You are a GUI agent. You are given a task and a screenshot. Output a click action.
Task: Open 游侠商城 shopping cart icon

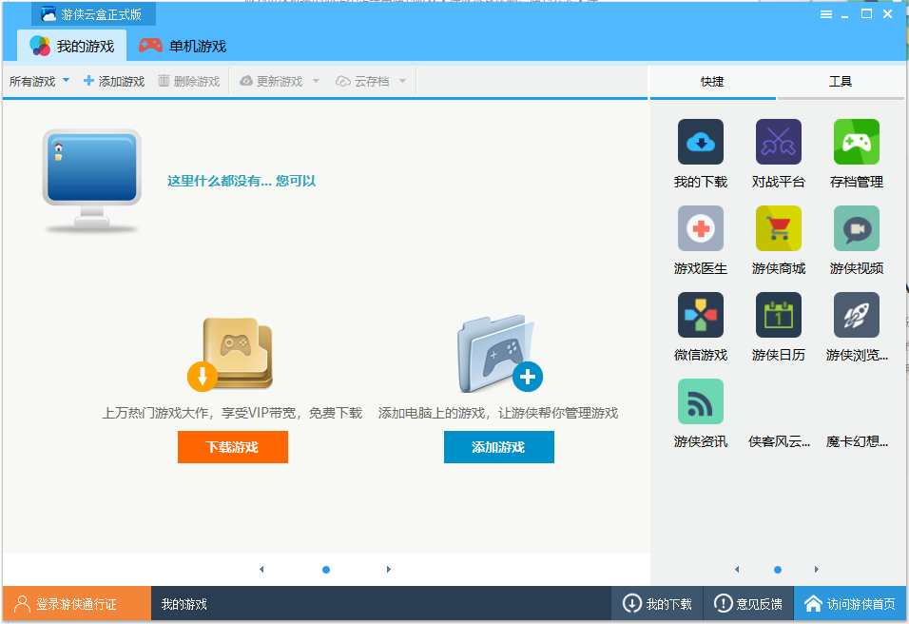tap(778, 228)
